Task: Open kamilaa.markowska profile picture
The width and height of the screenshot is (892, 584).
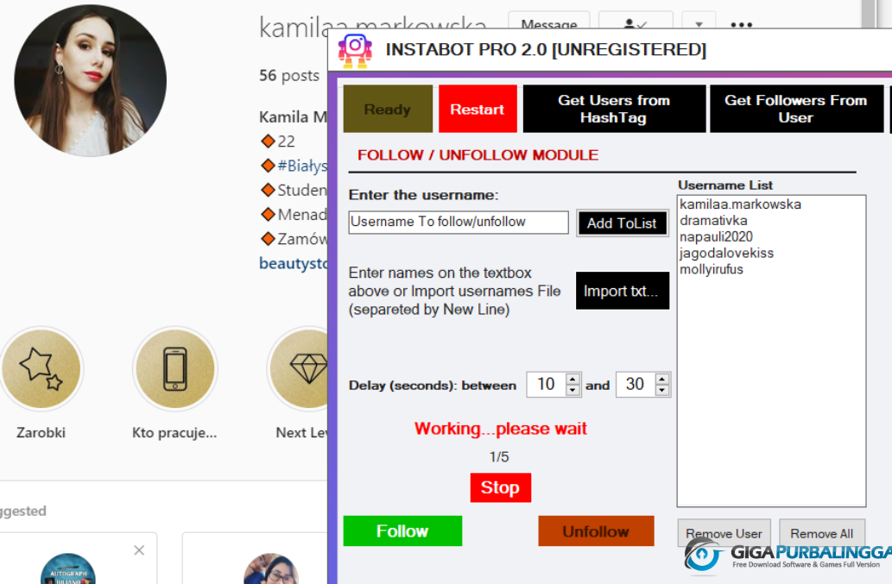Action: pos(91,81)
